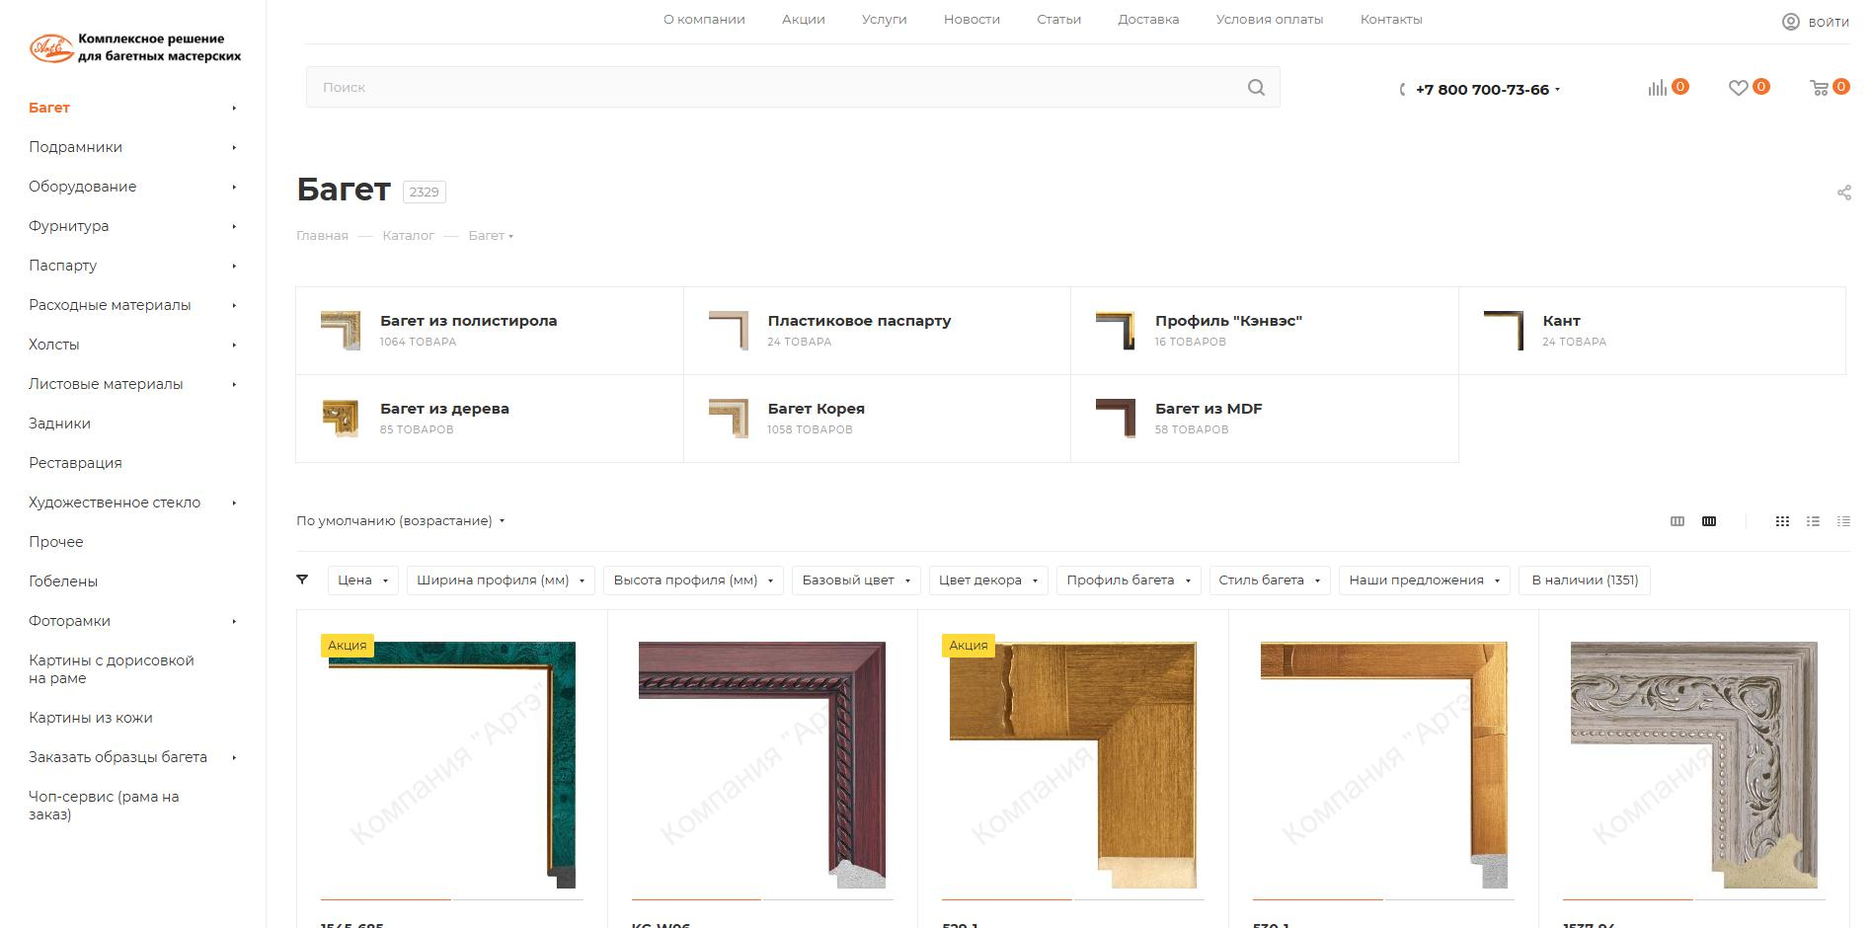
Task: Open Гобелены sidebar category
Action: 63,581
